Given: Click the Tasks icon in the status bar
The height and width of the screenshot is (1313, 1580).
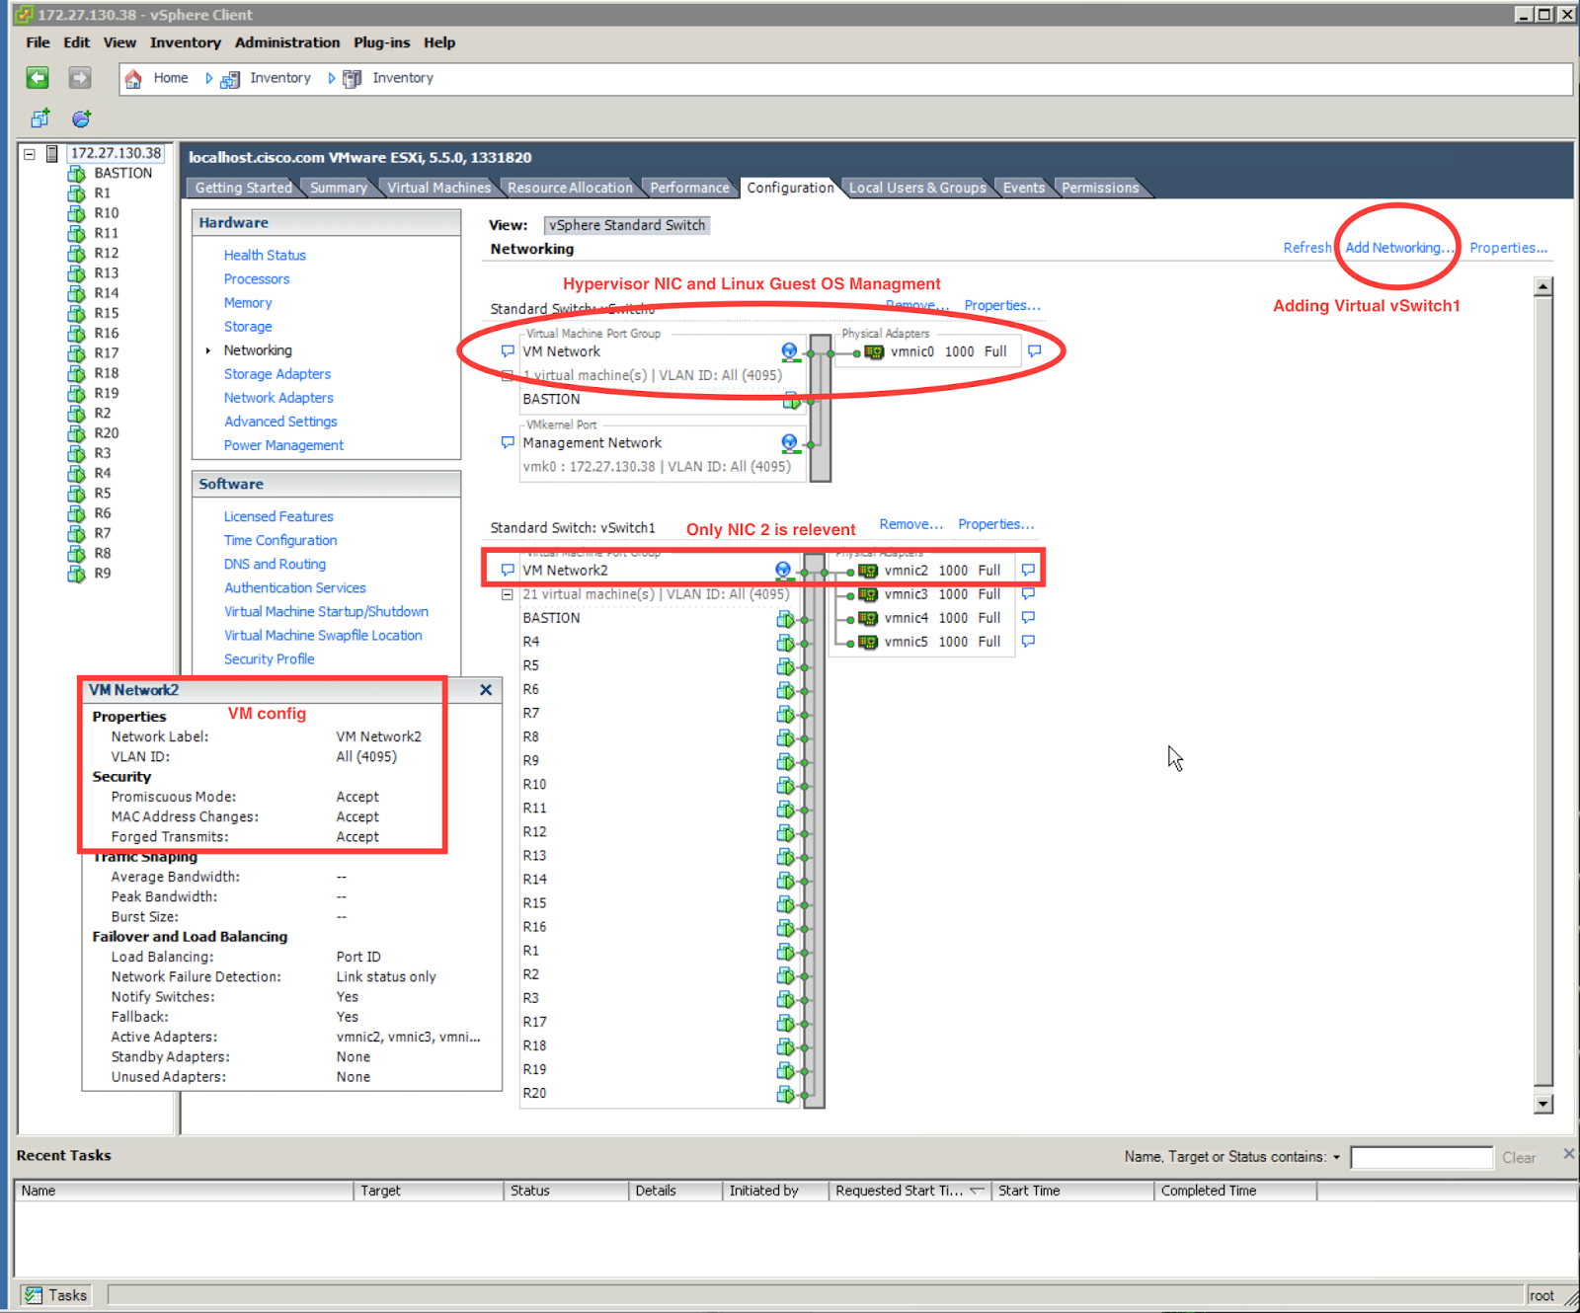Looking at the screenshot, I should tap(34, 1294).
